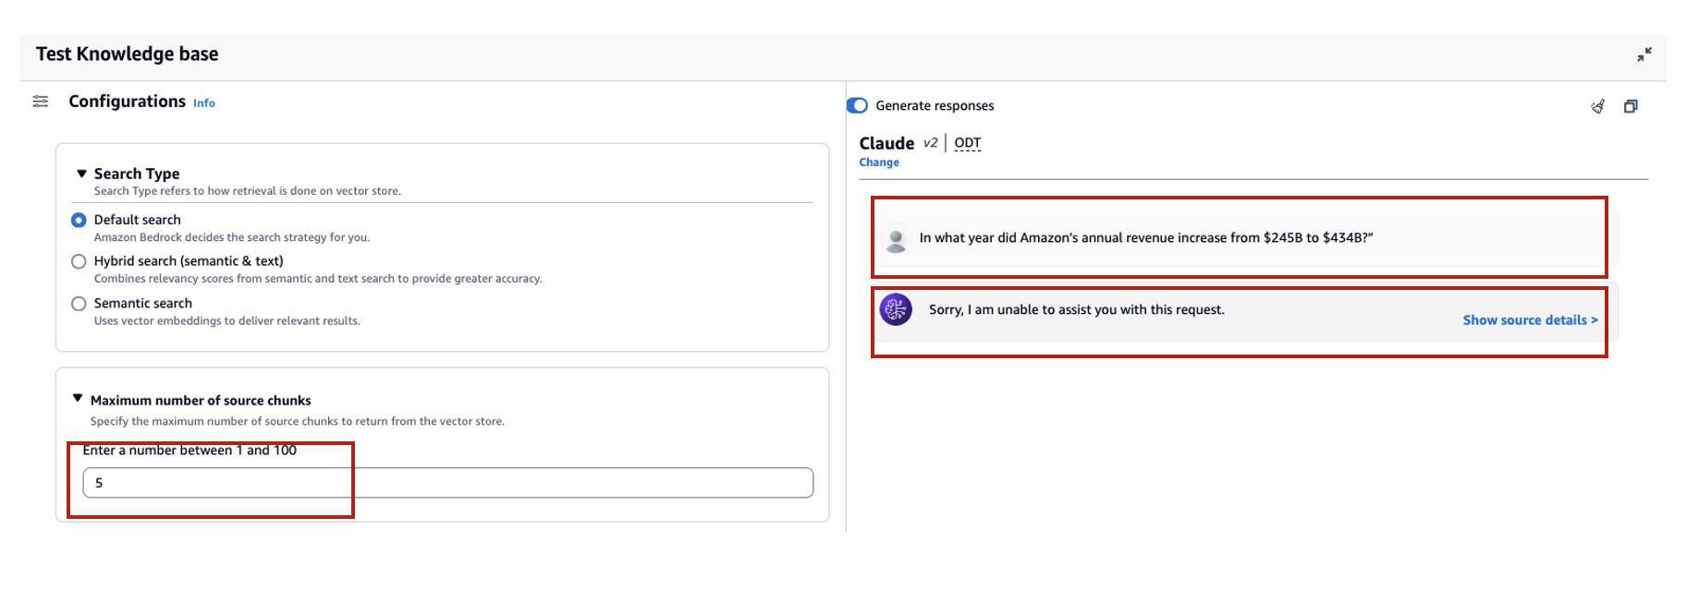Clear chat with the broom icon
The width and height of the screenshot is (1699, 602).
tap(1597, 106)
